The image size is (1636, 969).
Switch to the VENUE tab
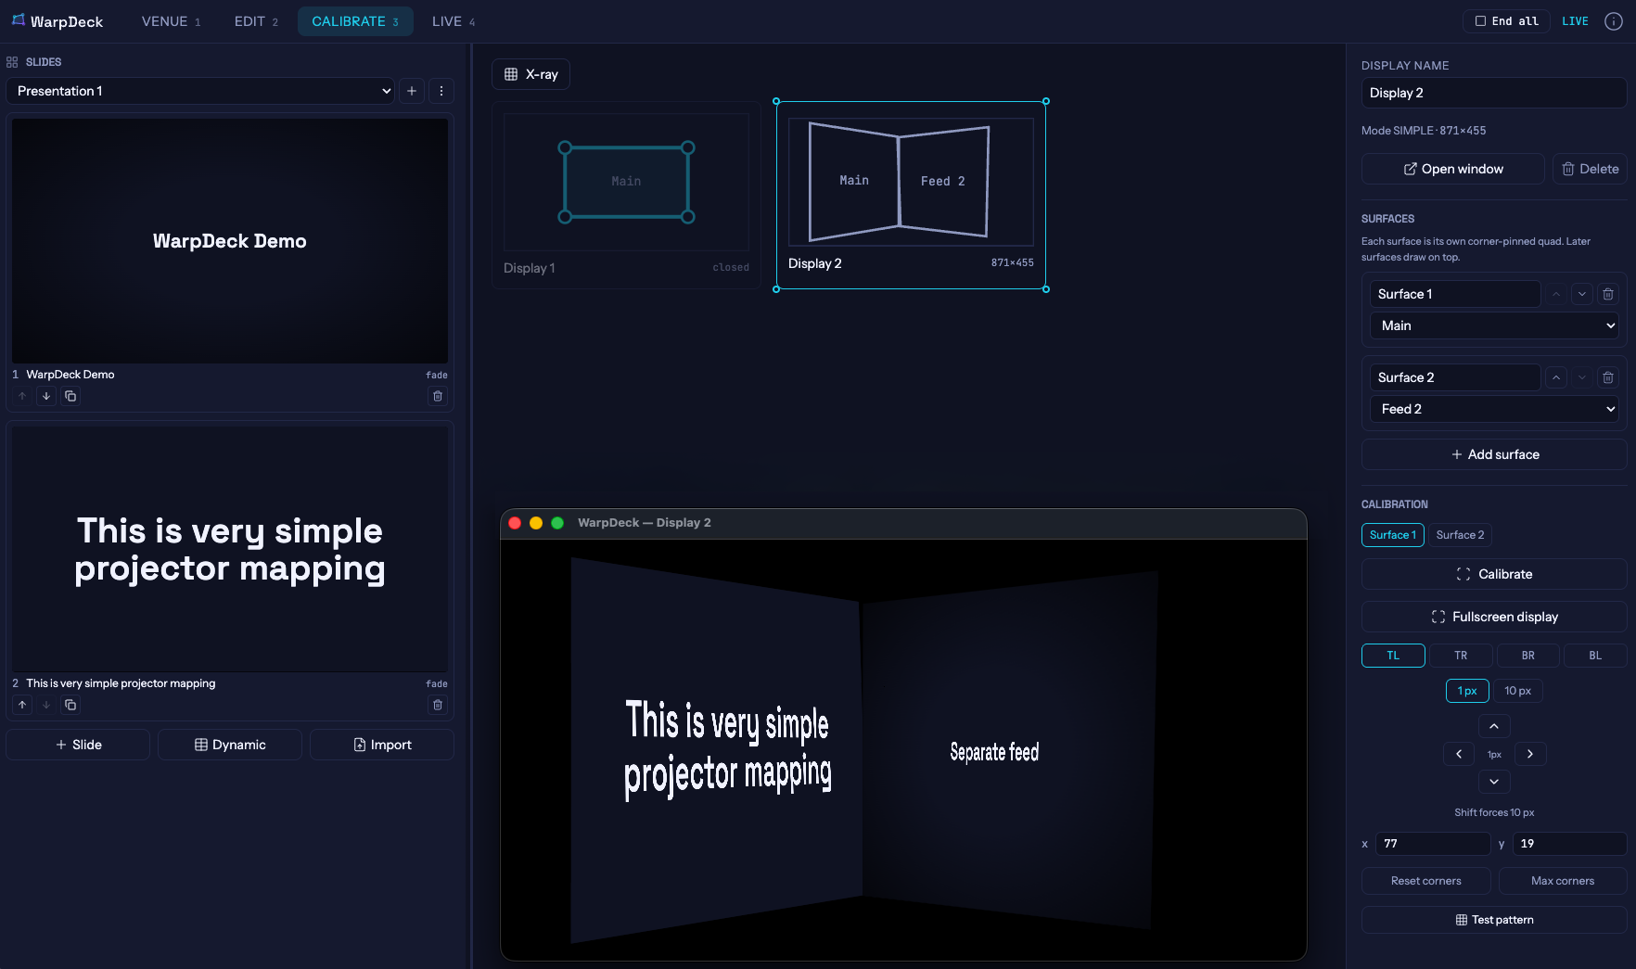coord(171,21)
